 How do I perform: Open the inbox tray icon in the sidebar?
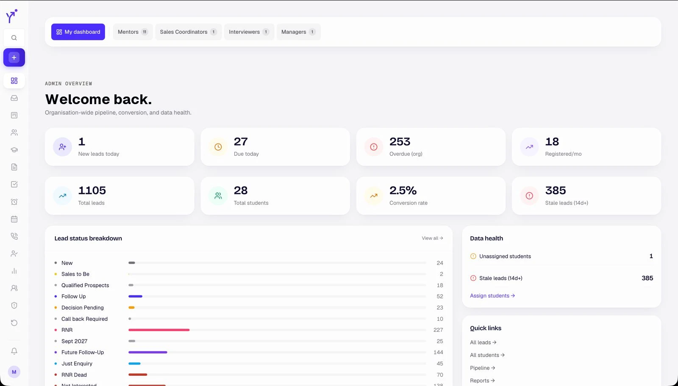coord(14,98)
